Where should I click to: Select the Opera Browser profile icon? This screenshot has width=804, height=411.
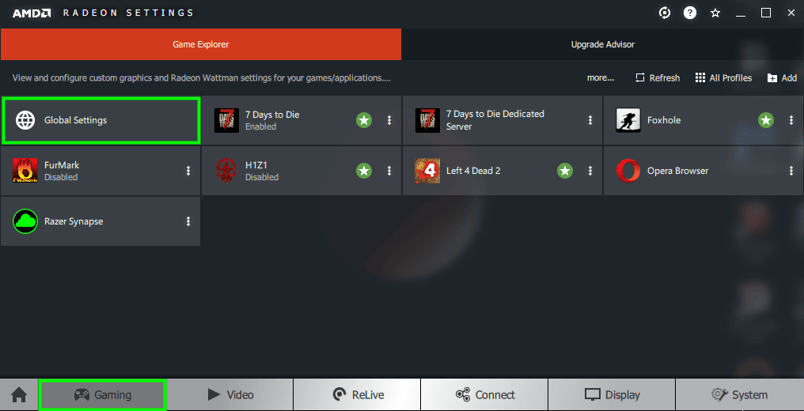click(x=628, y=171)
